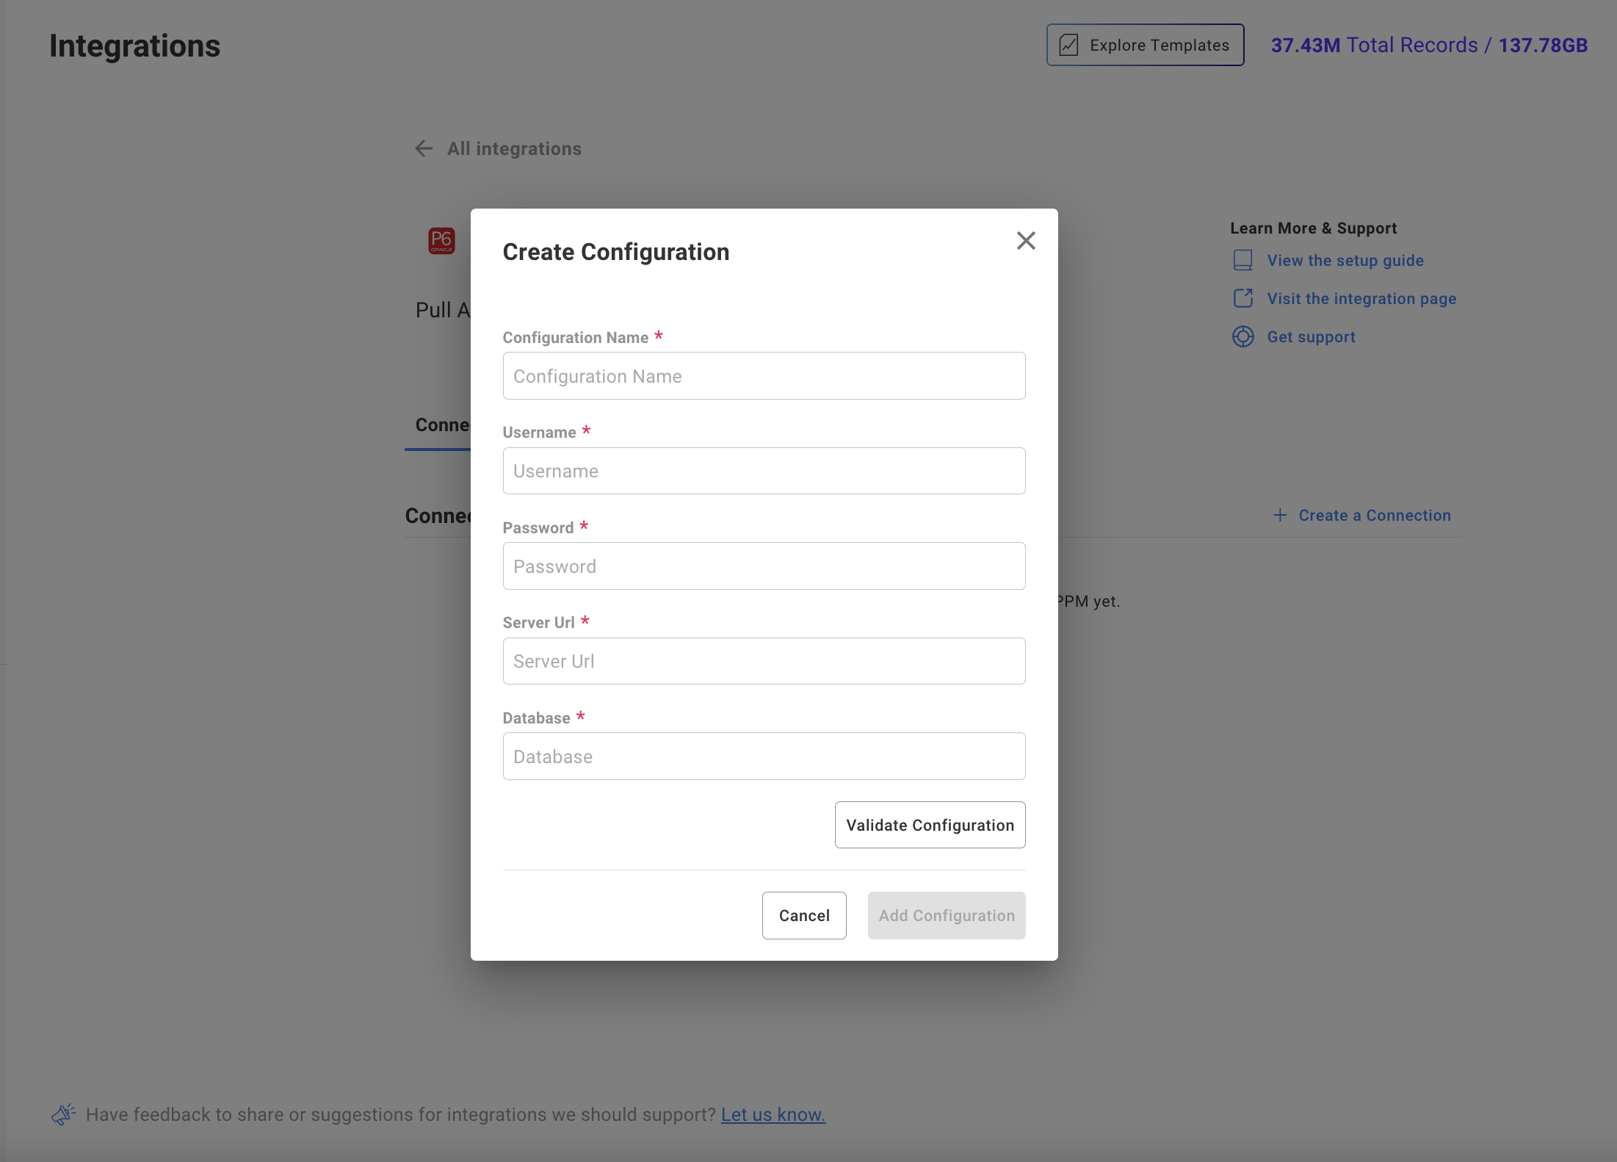This screenshot has height=1162, width=1617.
Task: Open View the setup guide link
Action: point(1345,261)
